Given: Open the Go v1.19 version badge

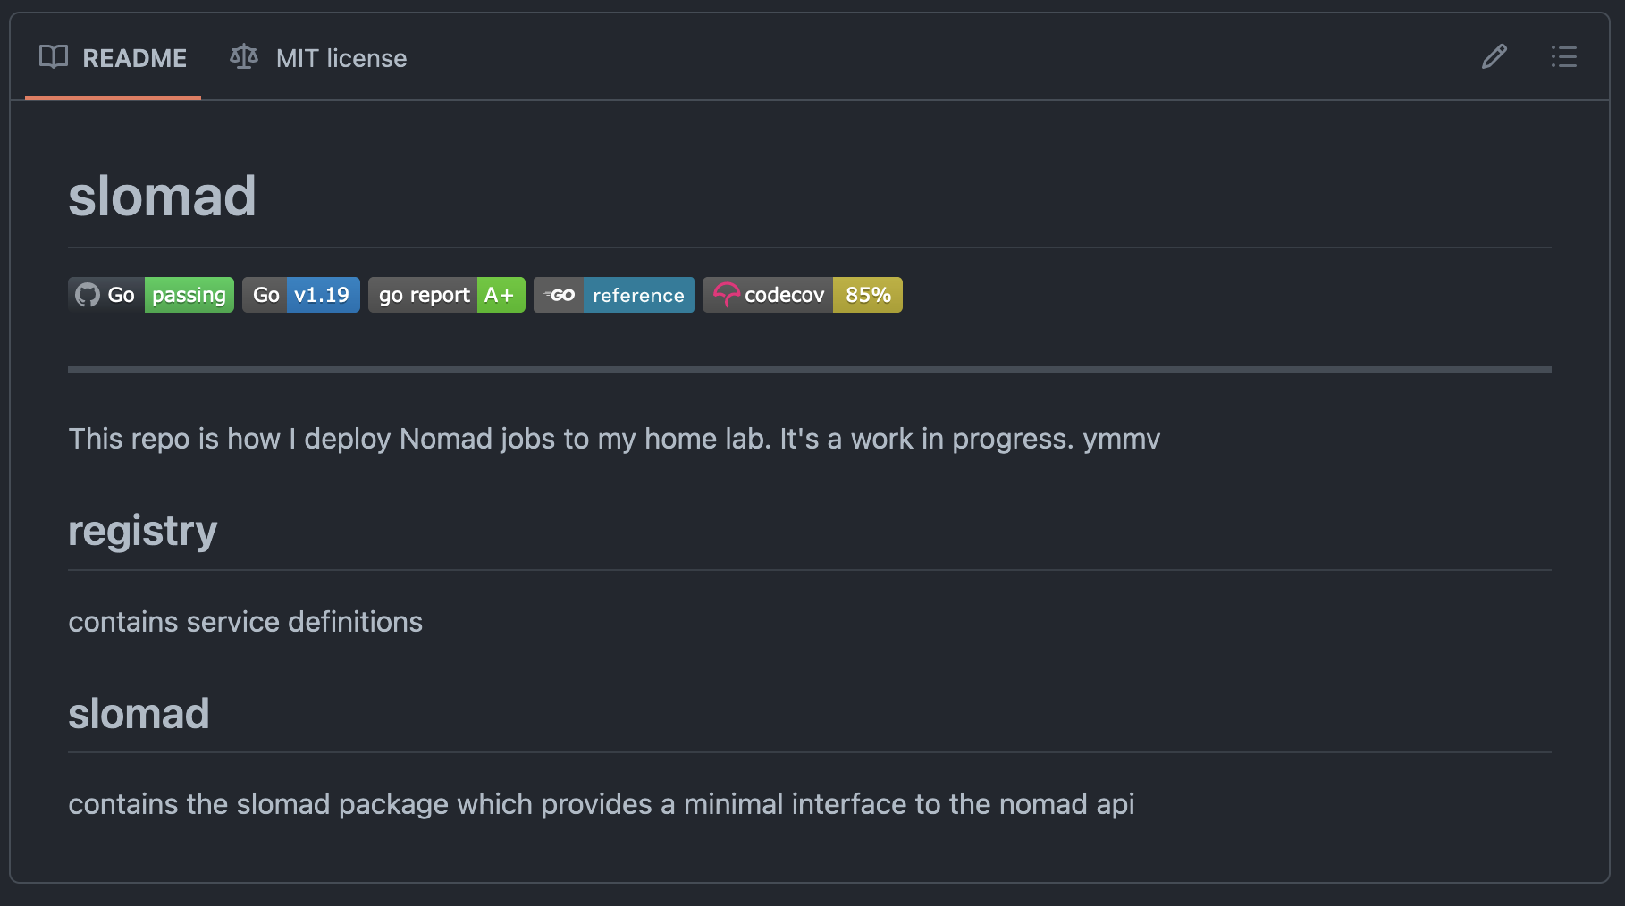Looking at the screenshot, I should point(301,295).
